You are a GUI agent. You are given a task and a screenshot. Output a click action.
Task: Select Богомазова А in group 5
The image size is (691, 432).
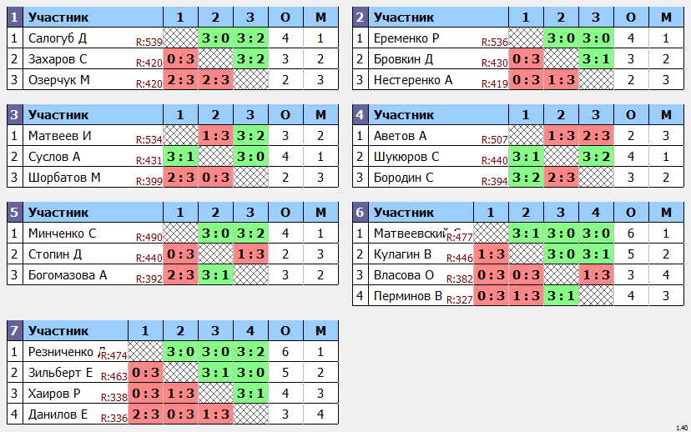point(68,275)
